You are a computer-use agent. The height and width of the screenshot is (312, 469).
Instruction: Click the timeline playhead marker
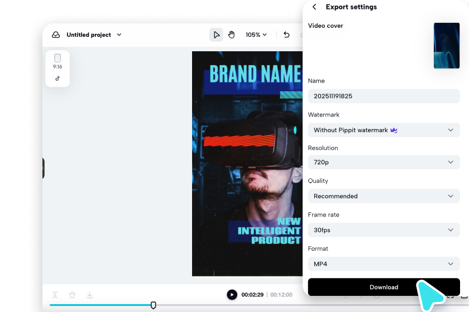154,305
